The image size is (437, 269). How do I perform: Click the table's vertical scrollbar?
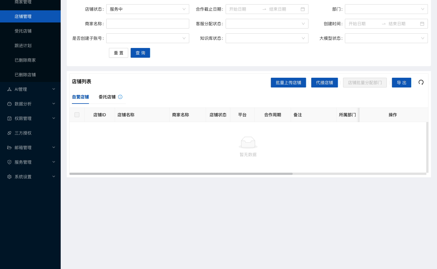coord(427,147)
